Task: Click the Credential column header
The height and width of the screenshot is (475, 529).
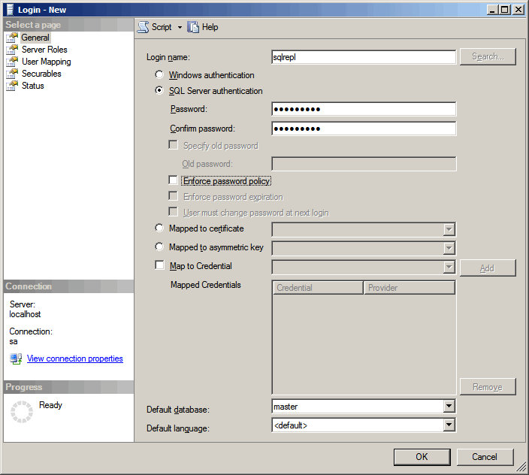Action: coord(318,288)
